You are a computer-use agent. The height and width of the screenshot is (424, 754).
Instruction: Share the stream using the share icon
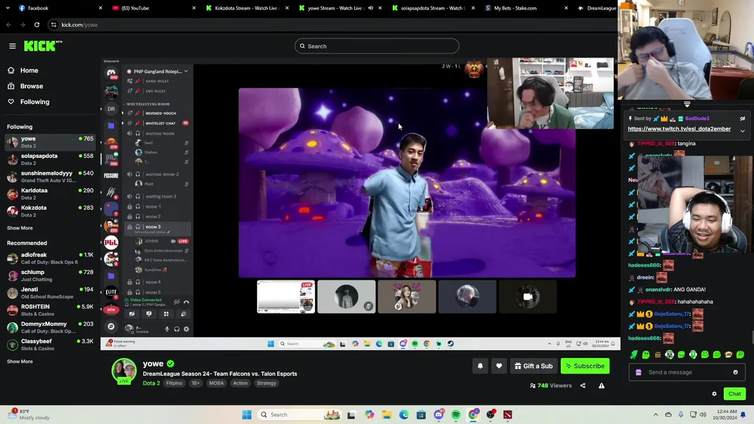[583, 386]
